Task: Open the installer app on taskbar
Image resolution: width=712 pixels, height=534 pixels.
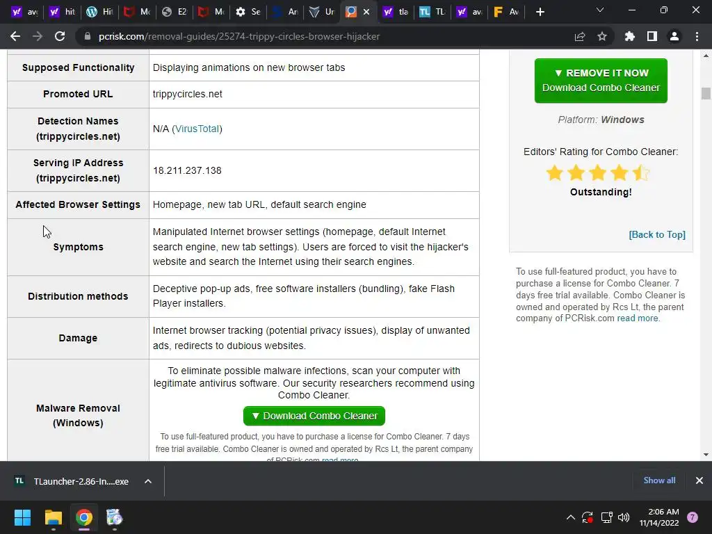Action: [115, 517]
